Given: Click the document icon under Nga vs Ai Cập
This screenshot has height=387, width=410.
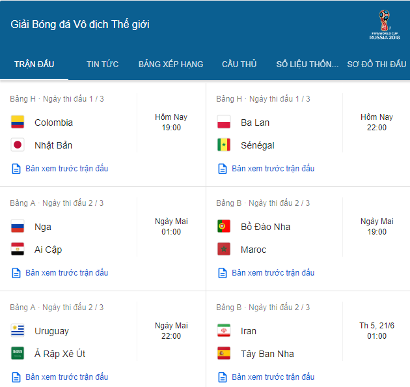Looking at the screenshot, I should click(x=16, y=273).
